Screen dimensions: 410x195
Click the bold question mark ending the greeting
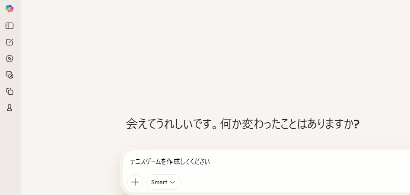pos(356,124)
